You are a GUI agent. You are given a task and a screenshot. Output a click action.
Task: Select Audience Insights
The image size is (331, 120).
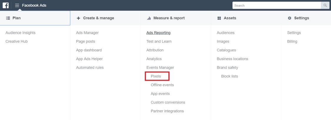(21, 33)
